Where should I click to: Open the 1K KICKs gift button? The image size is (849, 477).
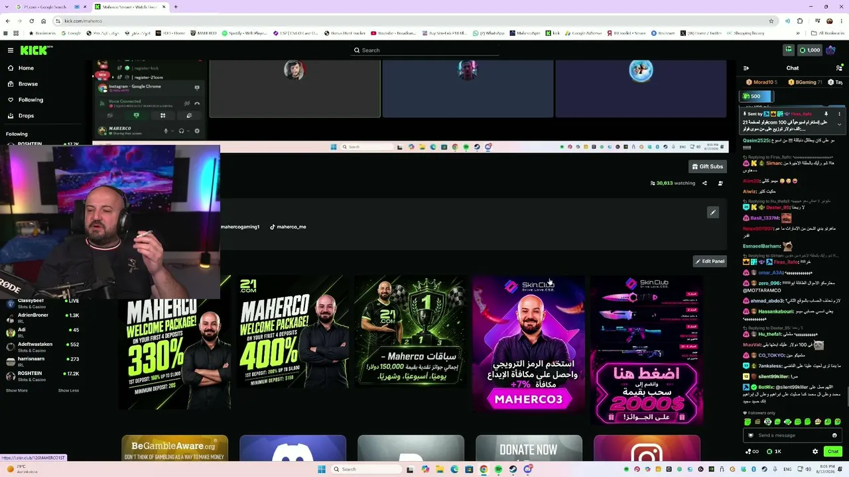pyautogui.click(x=774, y=452)
